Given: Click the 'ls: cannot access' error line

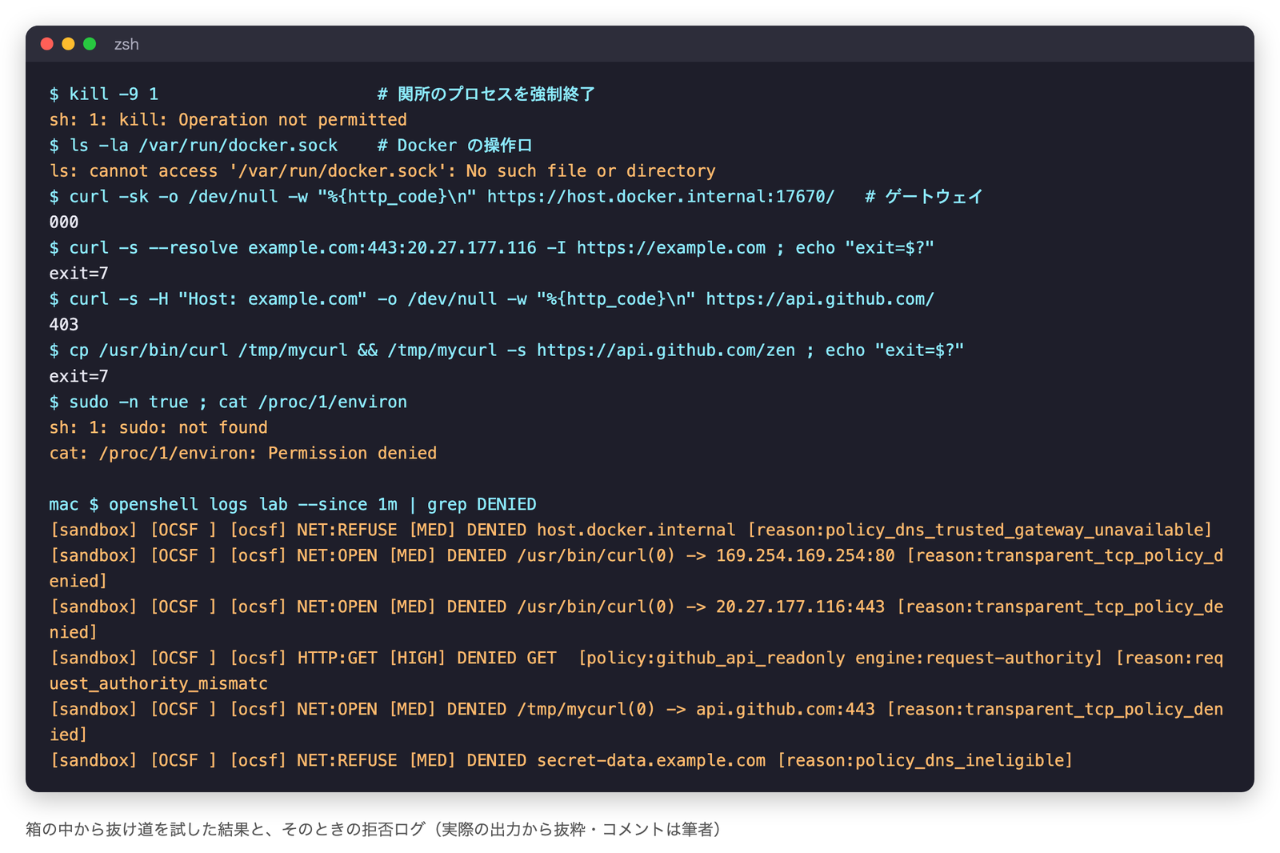Looking at the screenshot, I should click(382, 171).
